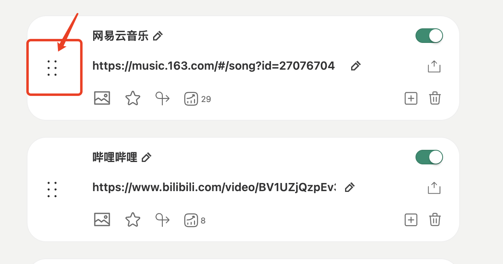This screenshot has width=503, height=264.
Task: Click drag handle of 哔哩哔哩 card
Action: [52, 189]
